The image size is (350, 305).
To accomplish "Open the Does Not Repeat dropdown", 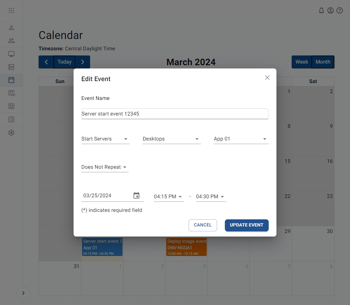I will [x=105, y=167].
